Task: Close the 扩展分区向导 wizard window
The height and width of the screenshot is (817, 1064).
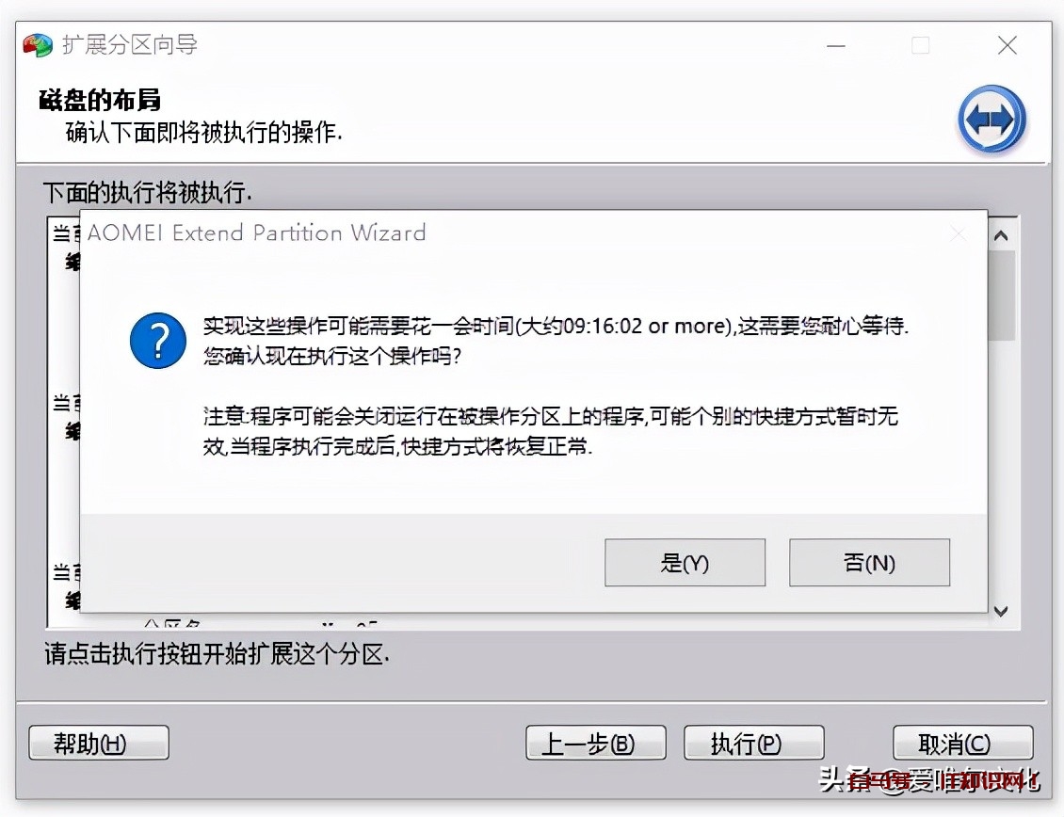Action: pos(1007,45)
